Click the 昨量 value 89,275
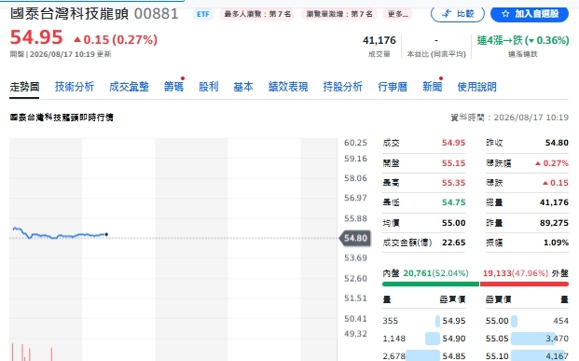579x361 pixels. [554, 223]
